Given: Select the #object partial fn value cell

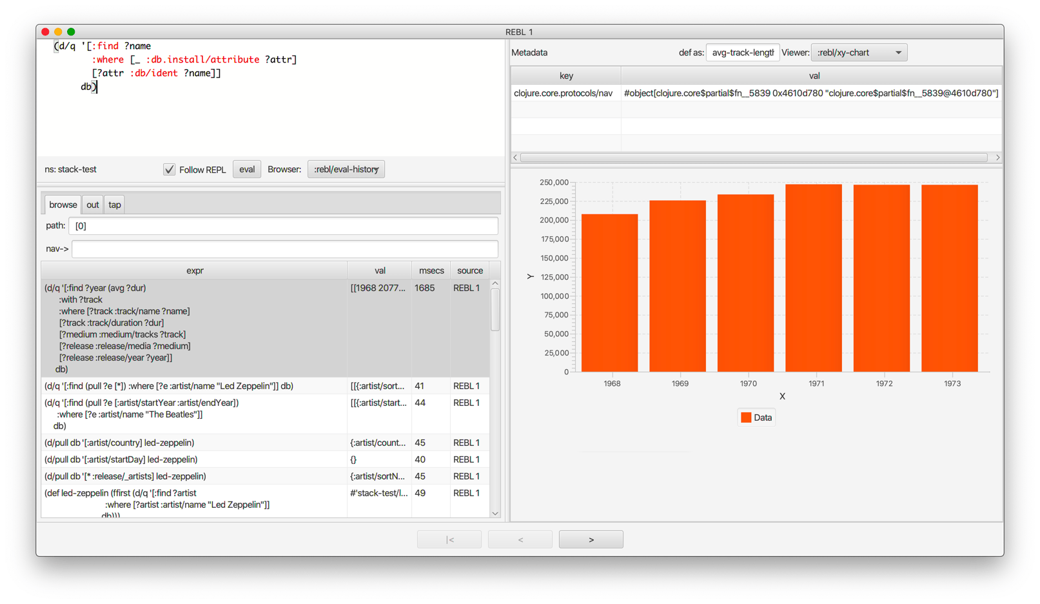Looking at the screenshot, I should point(811,94).
